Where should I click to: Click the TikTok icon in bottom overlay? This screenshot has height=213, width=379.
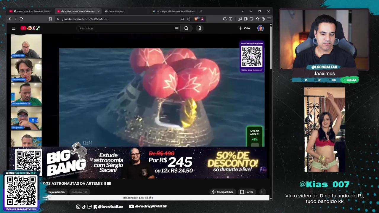(84, 206)
